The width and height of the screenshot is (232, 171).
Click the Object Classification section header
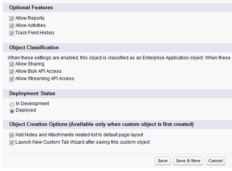point(34,48)
